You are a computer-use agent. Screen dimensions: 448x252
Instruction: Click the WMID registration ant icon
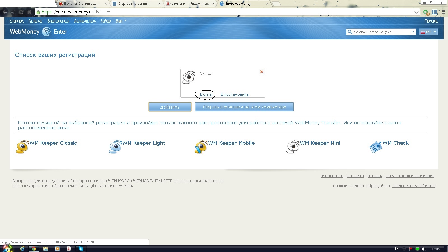pyautogui.click(x=189, y=78)
